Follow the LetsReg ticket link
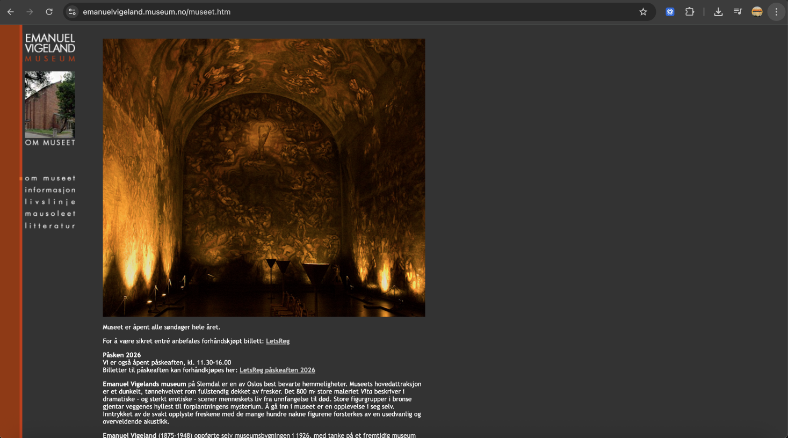788x438 pixels. (278, 341)
